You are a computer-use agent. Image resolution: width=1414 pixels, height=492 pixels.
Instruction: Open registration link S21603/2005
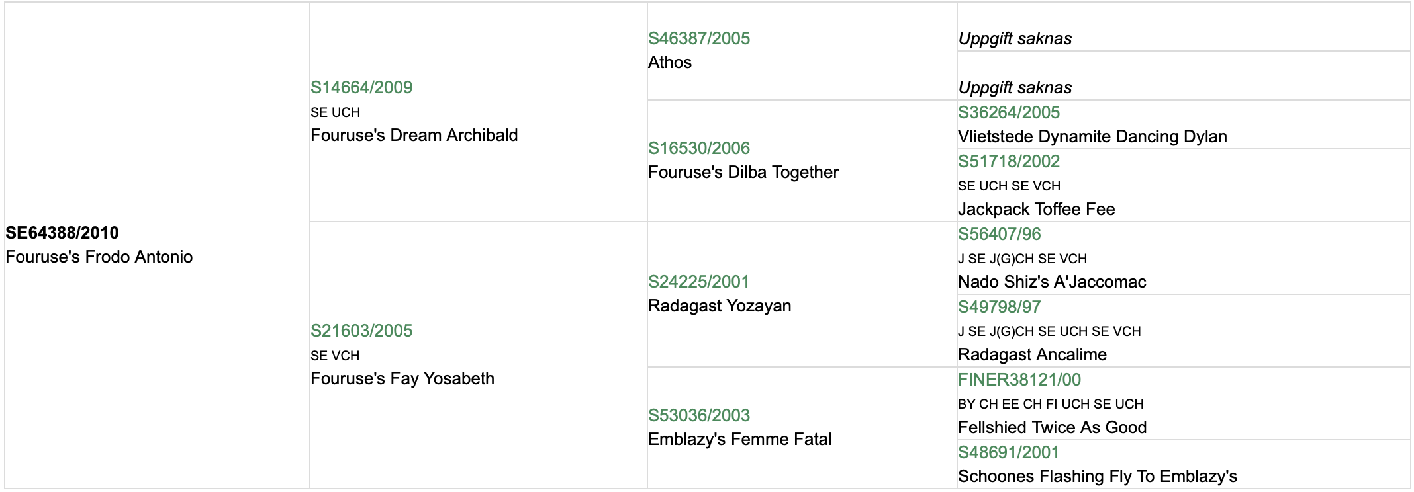coord(361,331)
